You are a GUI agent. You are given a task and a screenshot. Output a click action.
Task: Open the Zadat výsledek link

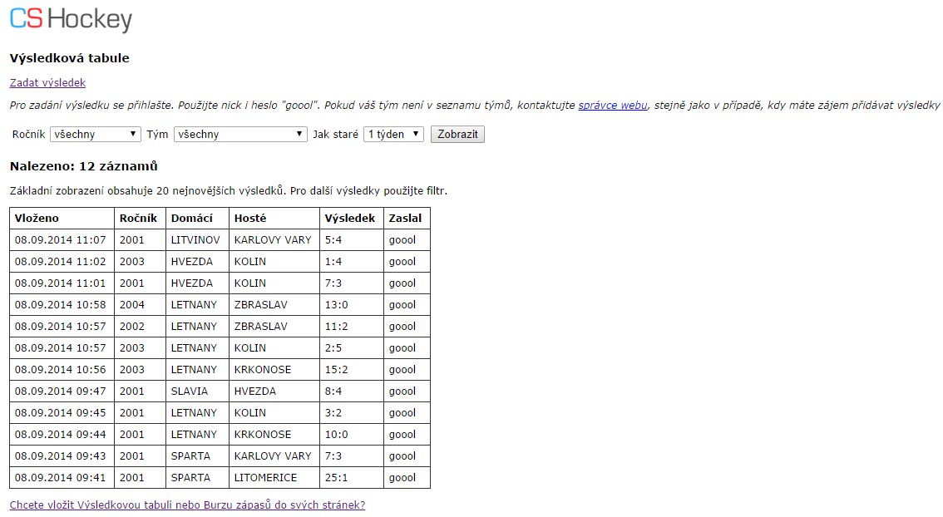coord(47,83)
